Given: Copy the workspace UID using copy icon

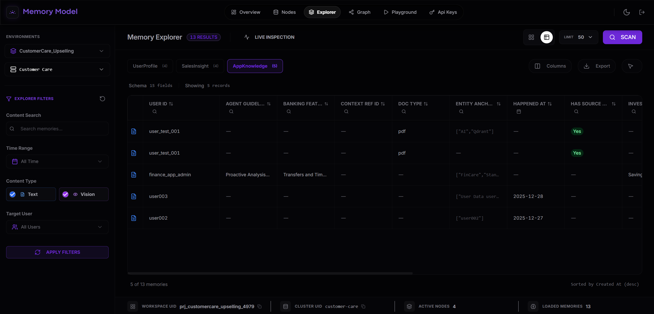Looking at the screenshot, I should 260,306.
